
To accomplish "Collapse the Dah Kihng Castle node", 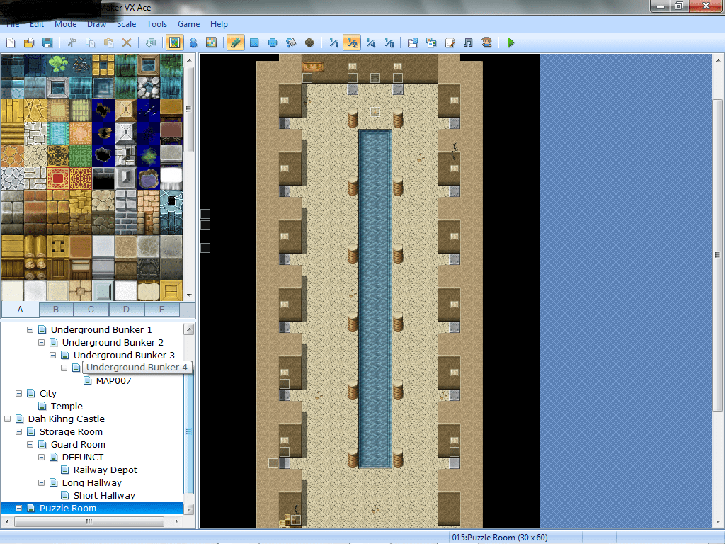I will (8, 419).
